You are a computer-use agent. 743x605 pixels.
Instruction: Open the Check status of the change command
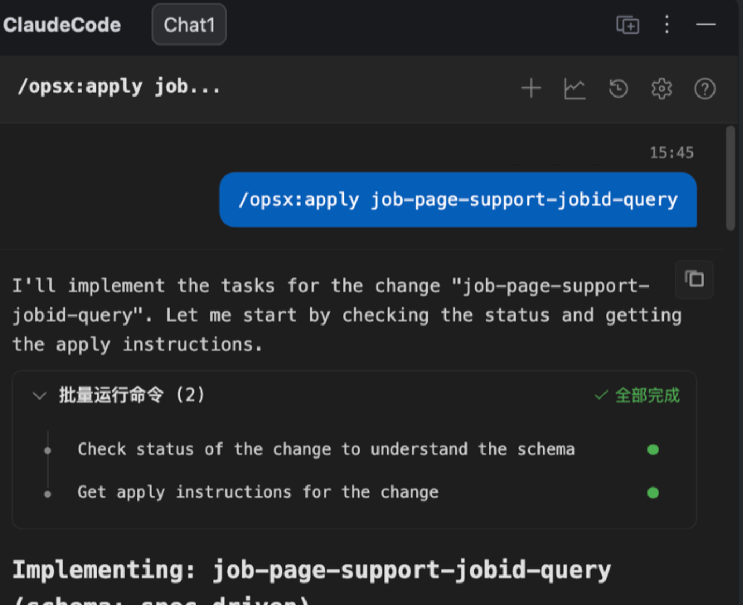click(x=326, y=449)
